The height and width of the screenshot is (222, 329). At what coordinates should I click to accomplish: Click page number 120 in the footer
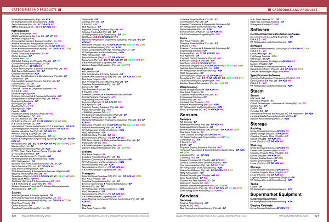14,216
